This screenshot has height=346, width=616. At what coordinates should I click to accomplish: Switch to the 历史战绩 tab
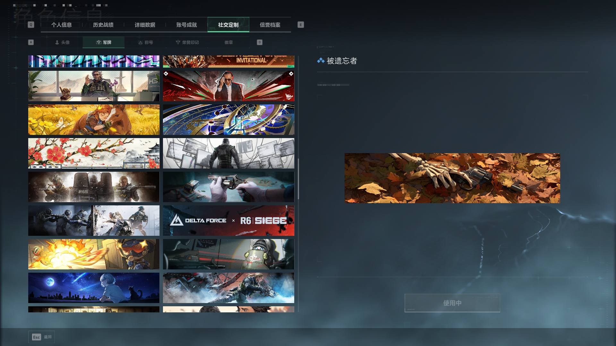pyautogui.click(x=103, y=25)
